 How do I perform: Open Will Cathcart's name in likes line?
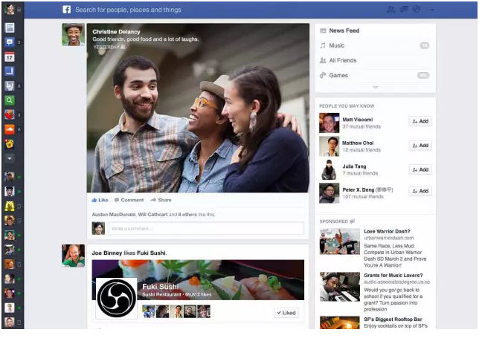coord(152,215)
